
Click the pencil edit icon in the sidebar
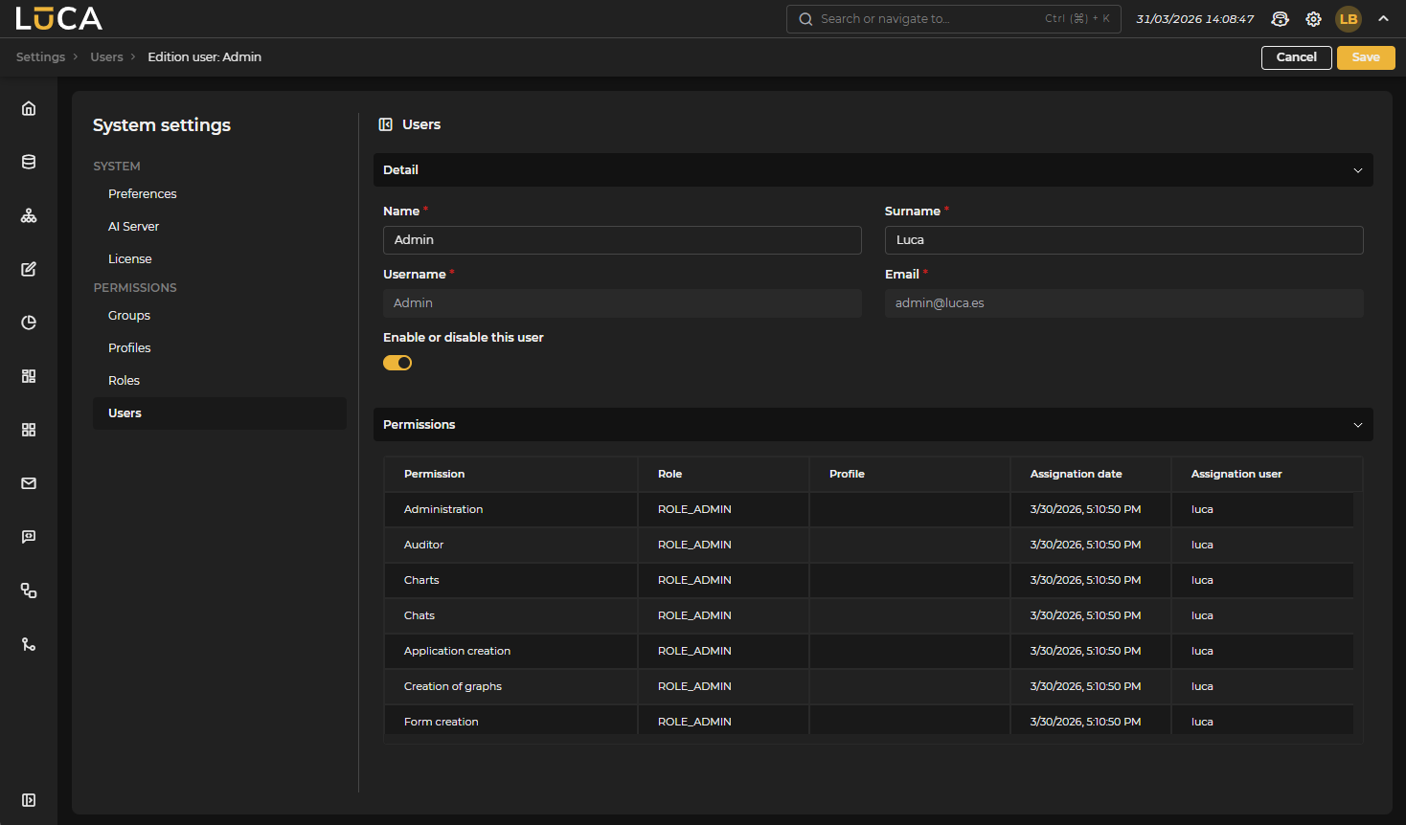coord(29,269)
